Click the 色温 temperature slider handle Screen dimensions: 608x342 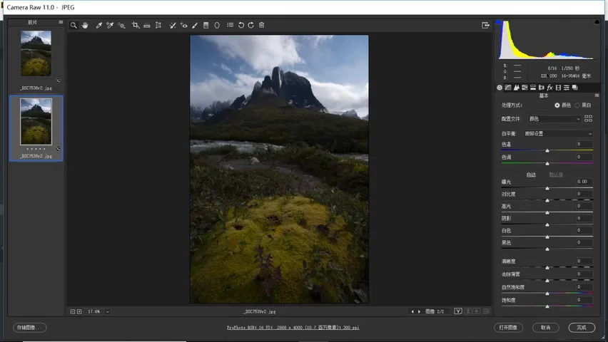coord(547,150)
